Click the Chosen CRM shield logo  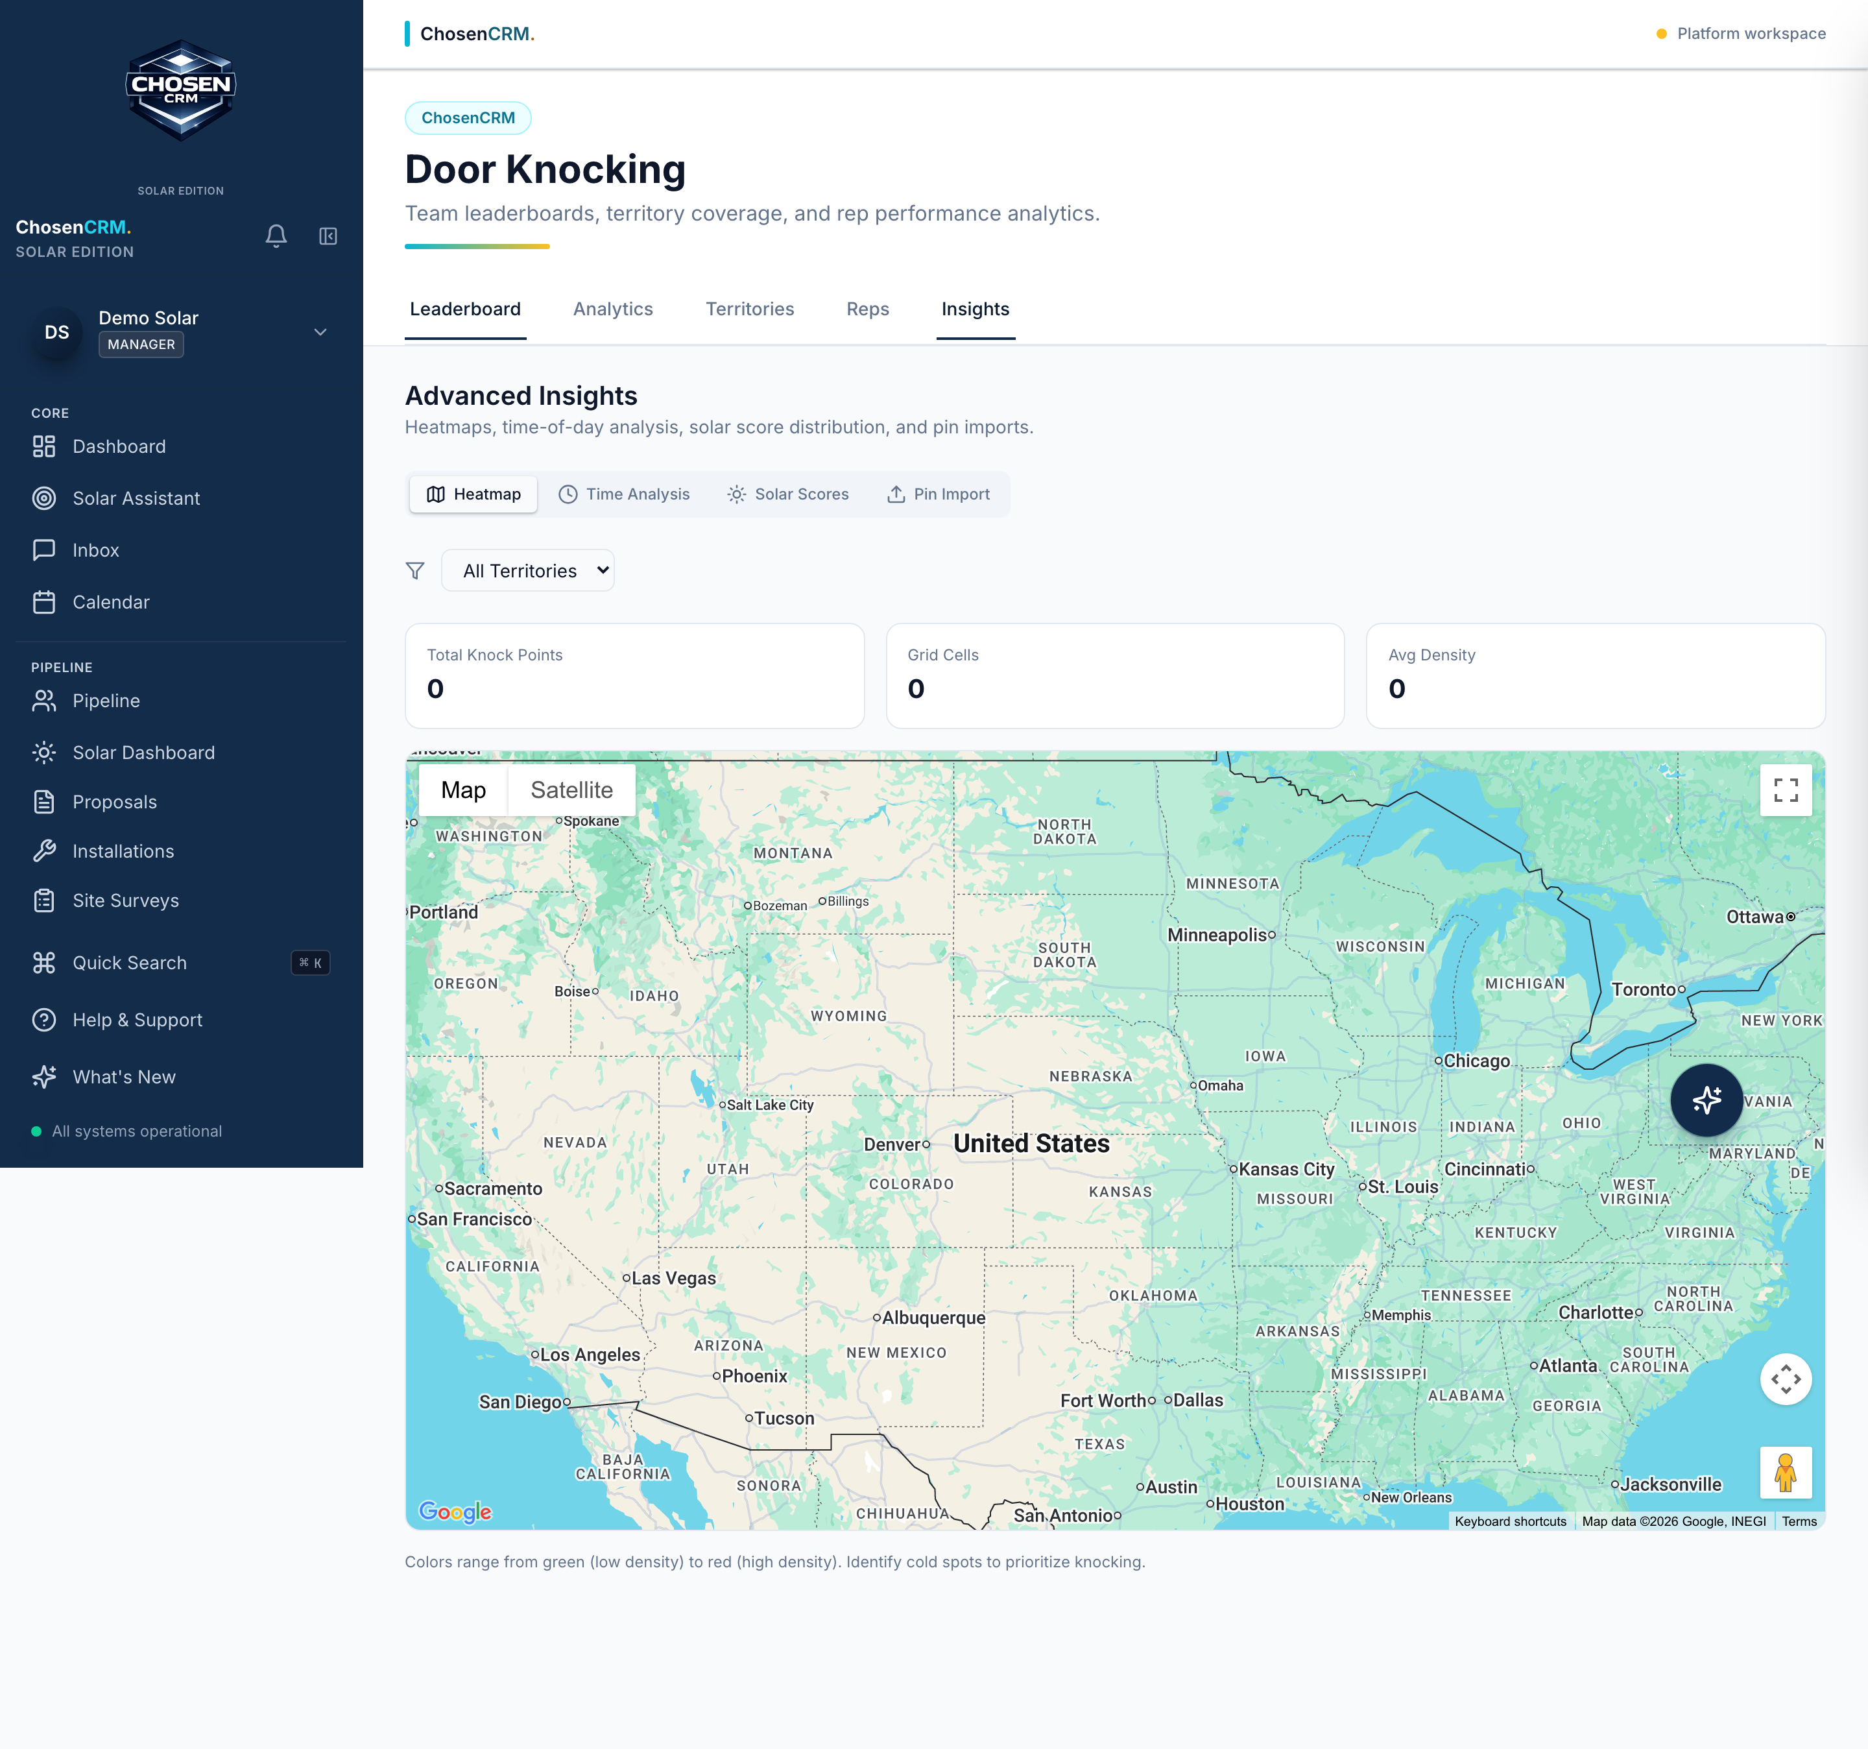click(x=180, y=90)
